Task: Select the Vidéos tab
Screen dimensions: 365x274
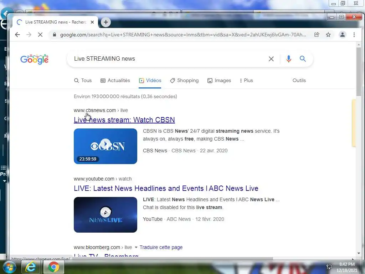Action: tap(150, 80)
